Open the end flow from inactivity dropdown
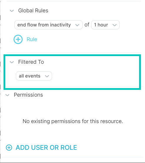This screenshot has width=145, height=163. 49,25
